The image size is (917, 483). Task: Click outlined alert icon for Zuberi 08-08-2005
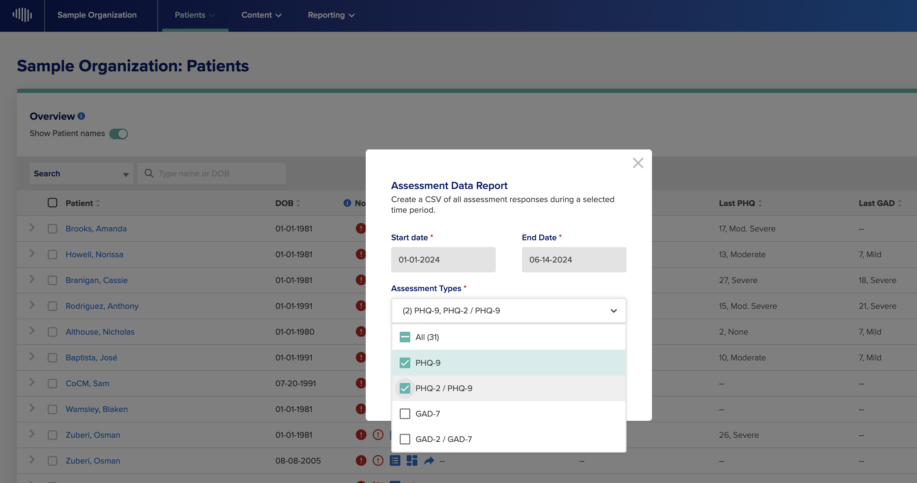(378, 461)
